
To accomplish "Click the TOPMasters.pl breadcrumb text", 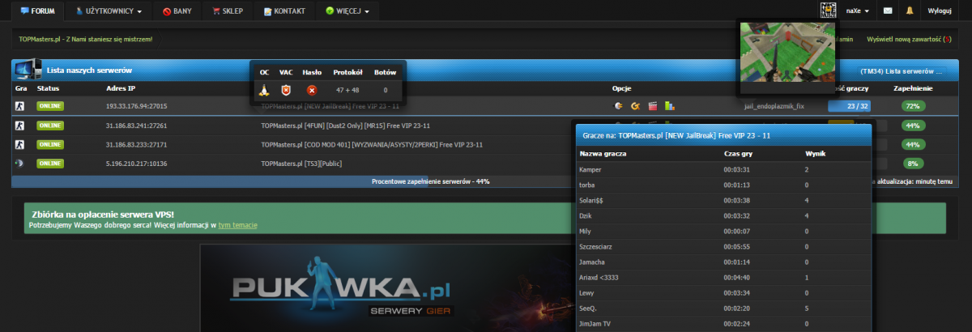I will [x=85, y=39].
